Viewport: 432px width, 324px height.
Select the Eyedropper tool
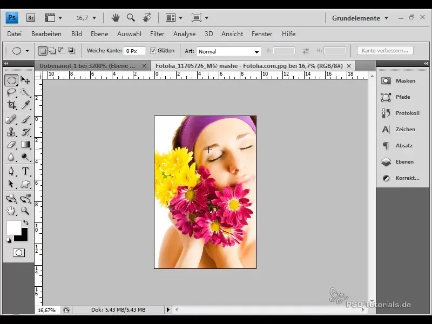pyautogui.click(x=25, y=105)
